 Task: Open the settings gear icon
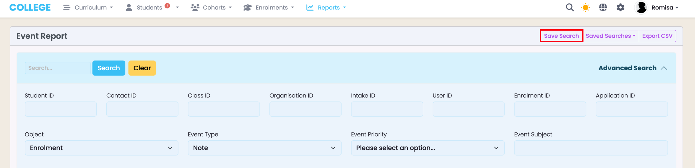coord(620,8)
